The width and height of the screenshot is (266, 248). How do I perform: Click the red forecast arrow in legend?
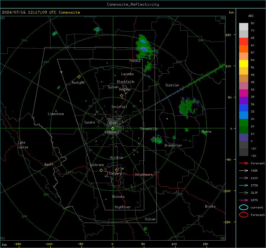point(244,163)
